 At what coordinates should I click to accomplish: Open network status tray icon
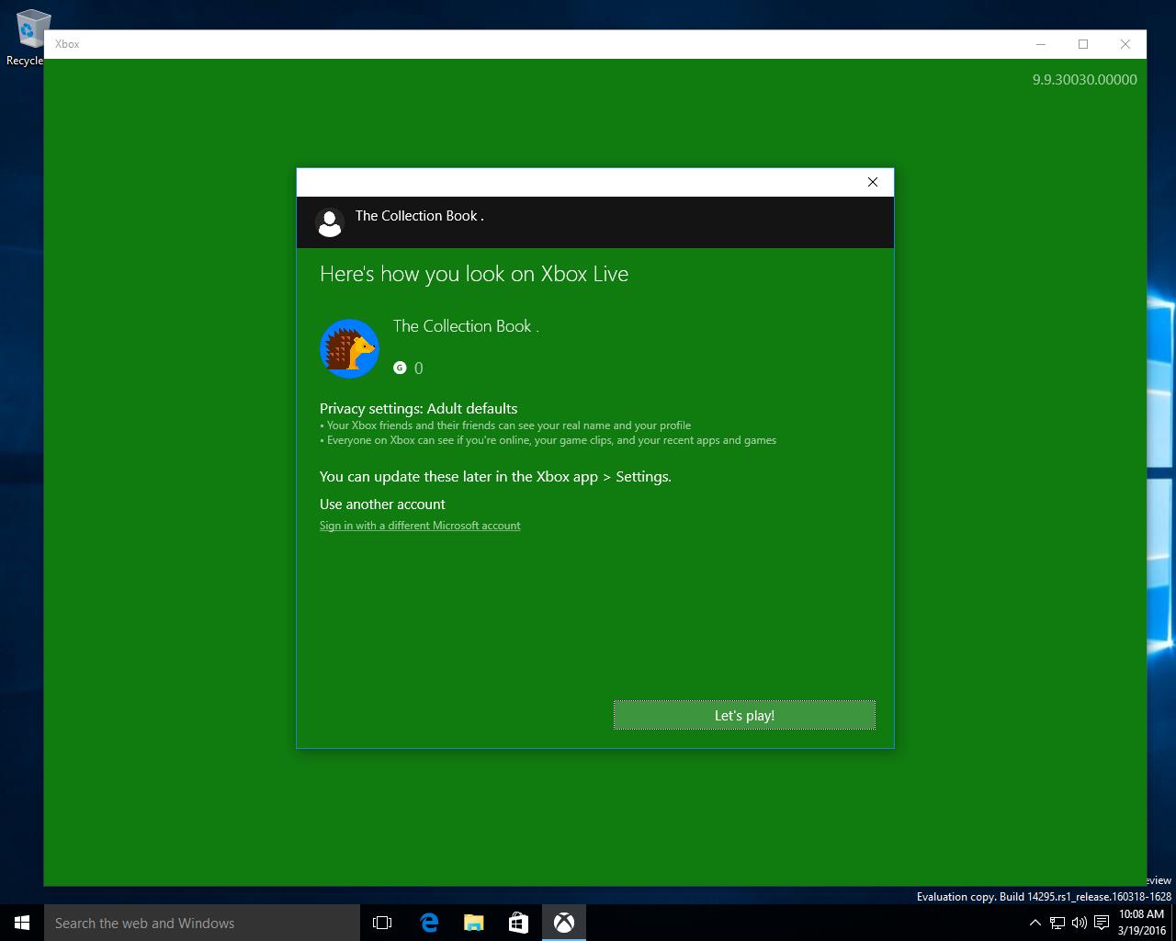point(1057,923)
